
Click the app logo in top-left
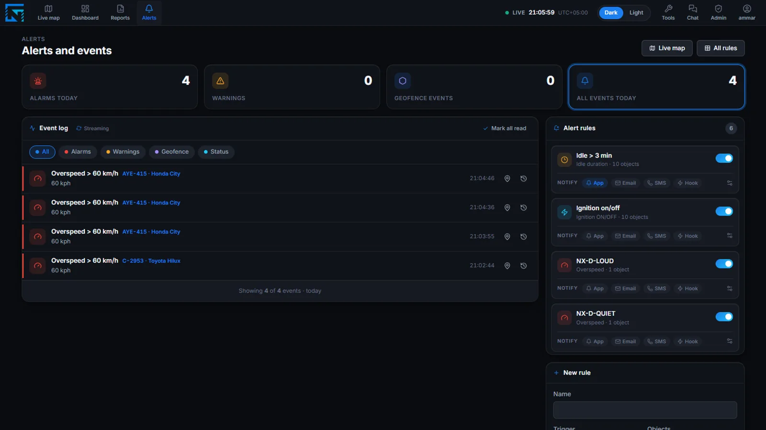tap(14, 12)
